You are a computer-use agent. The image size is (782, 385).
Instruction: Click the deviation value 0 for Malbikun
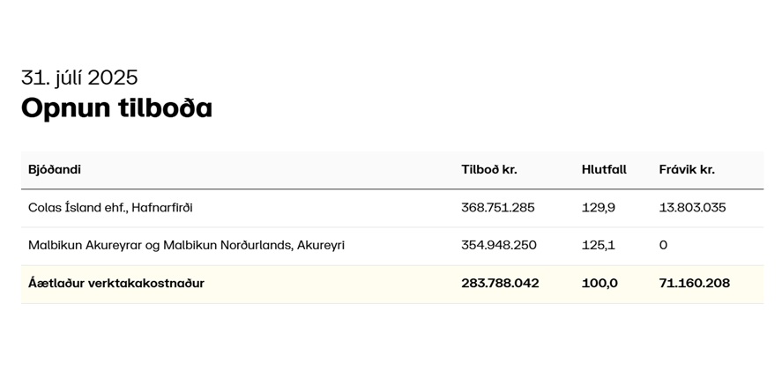click(x=663, y=246)
